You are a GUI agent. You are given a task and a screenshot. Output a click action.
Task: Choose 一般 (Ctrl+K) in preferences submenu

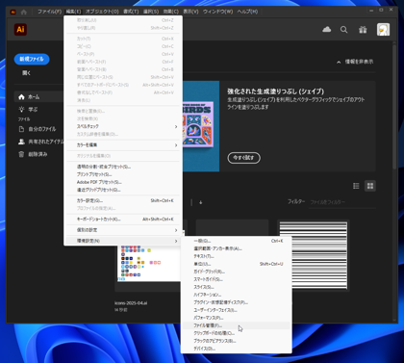pyautogui.click(x=237, y=241)
